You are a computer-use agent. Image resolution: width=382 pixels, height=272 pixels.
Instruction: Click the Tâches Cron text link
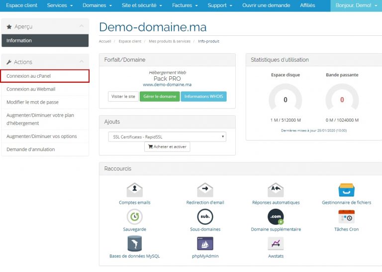pos(346,229)
